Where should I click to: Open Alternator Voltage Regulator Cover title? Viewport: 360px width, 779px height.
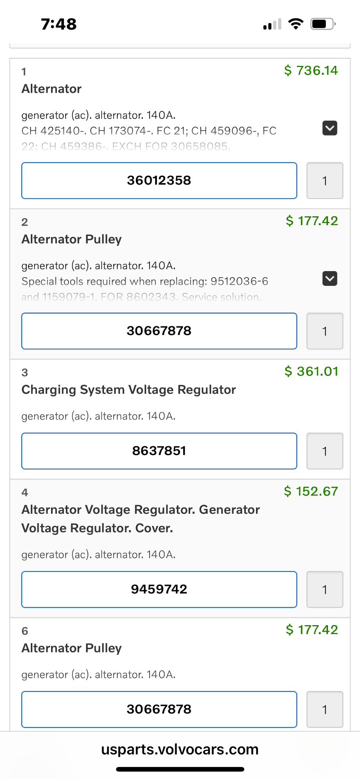(x=140, y=519)
